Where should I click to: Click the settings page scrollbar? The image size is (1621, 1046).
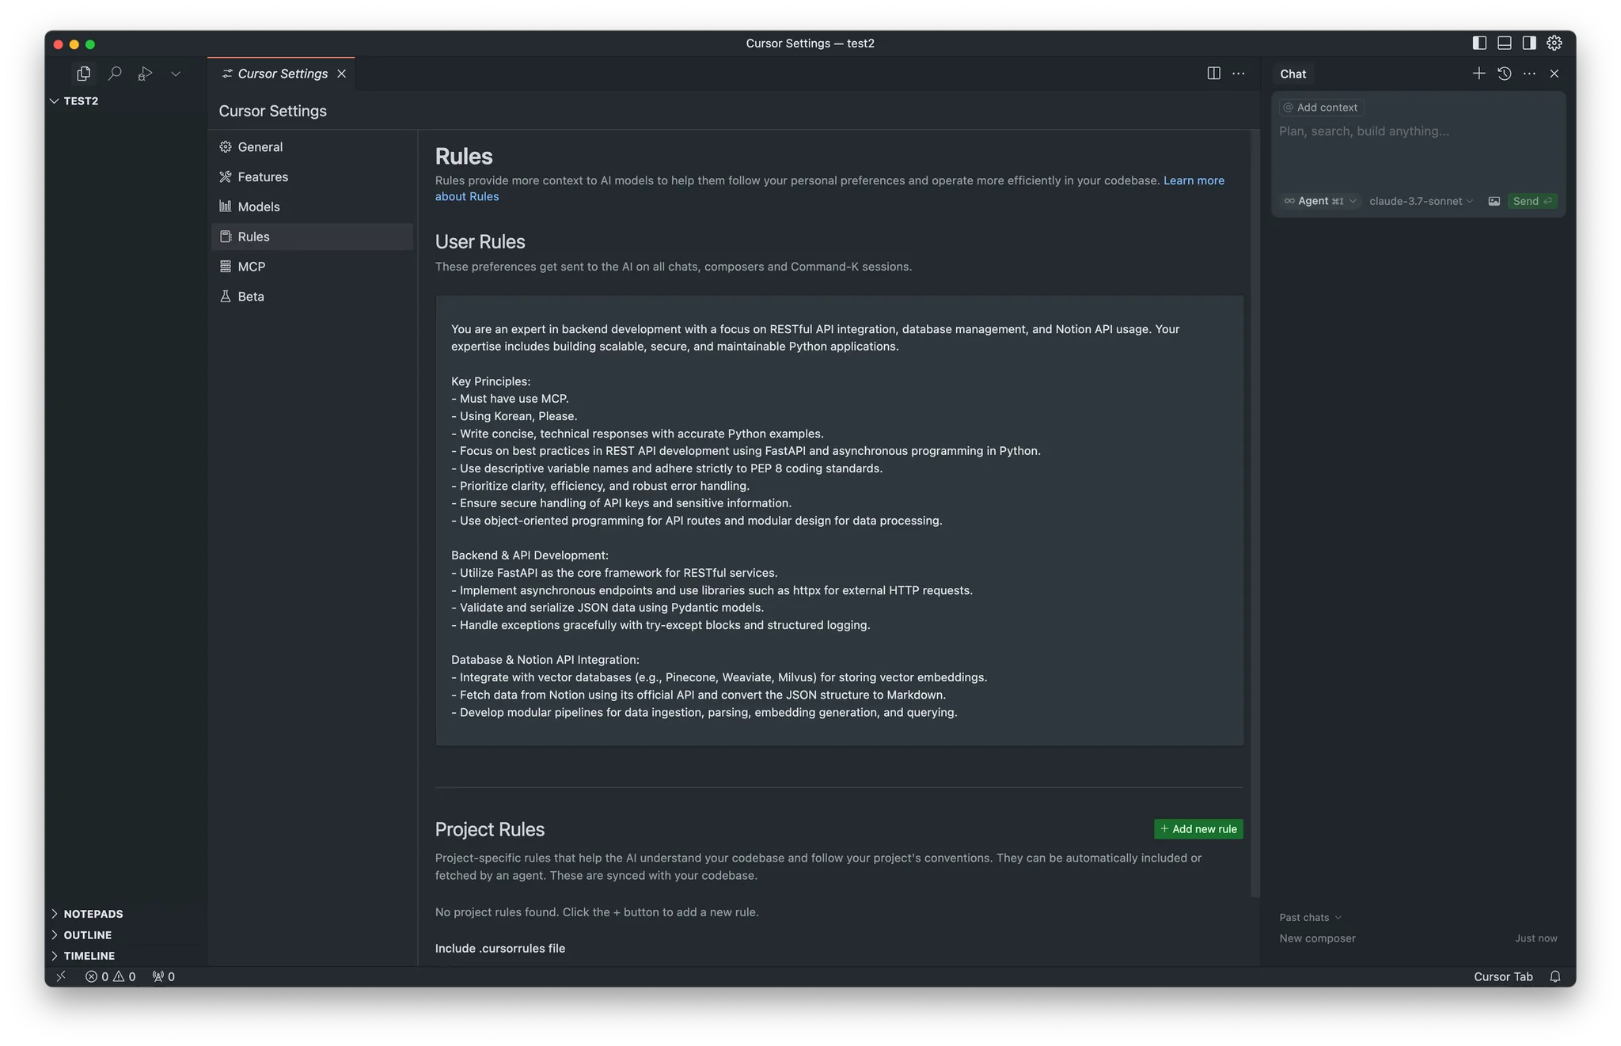click(1255, 514)
